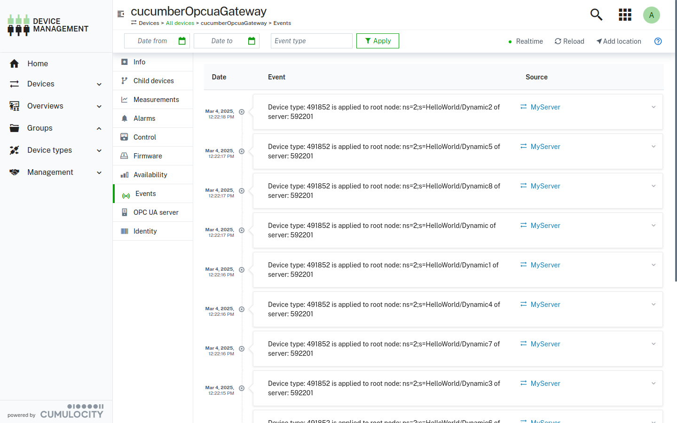Image resolution: width=677 pixels, height=423 pixels.
Task: Expand the Dynamic2 event row chevron
Action: click(x=653, y=107)
